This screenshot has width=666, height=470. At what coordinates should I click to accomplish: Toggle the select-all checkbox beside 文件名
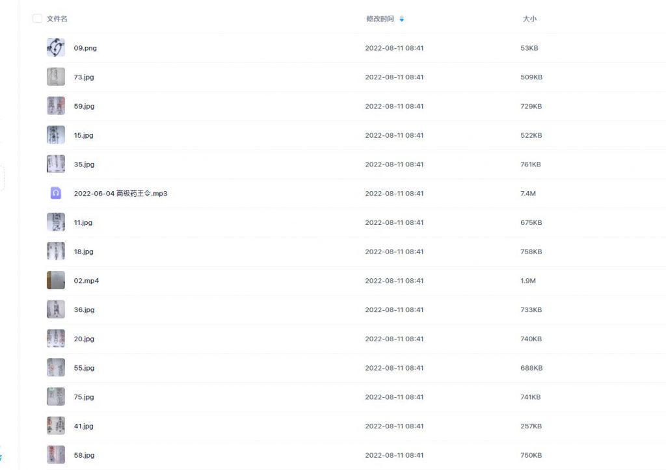[x=37, y=19]
